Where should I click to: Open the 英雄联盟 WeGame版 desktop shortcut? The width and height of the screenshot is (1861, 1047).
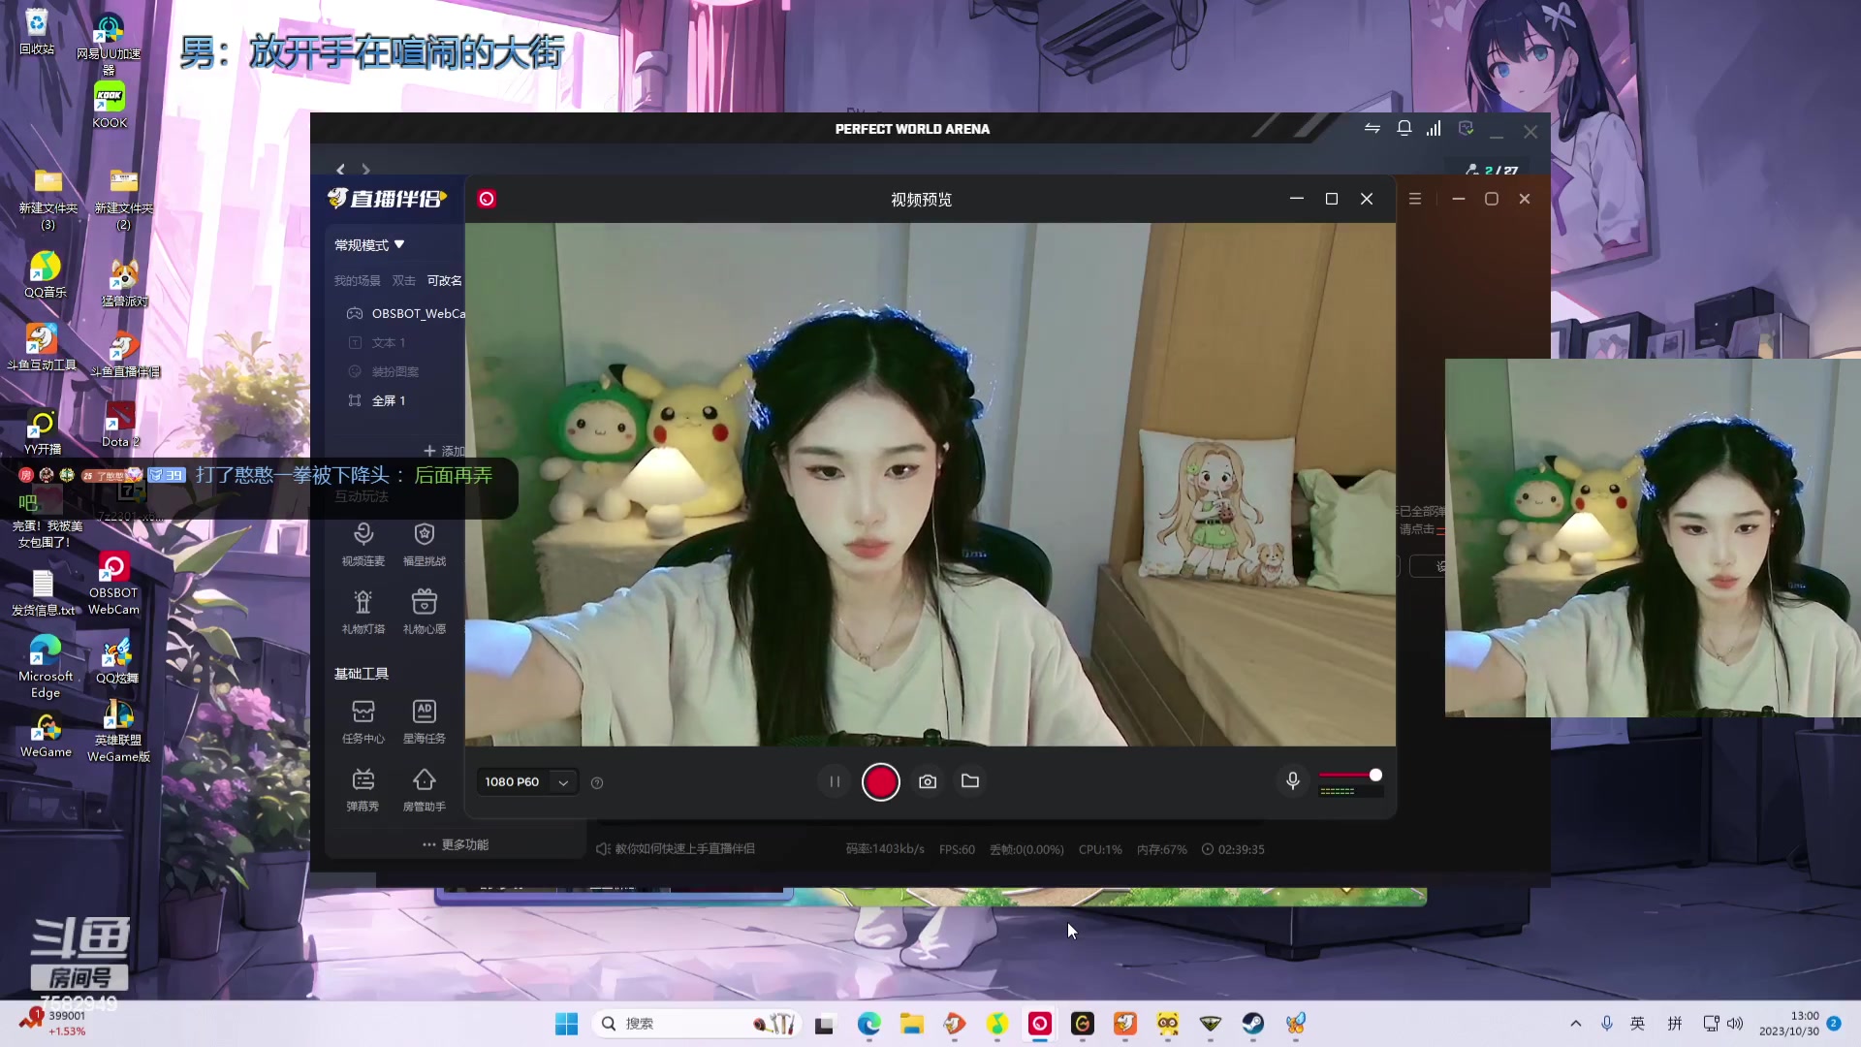(118, 731)
